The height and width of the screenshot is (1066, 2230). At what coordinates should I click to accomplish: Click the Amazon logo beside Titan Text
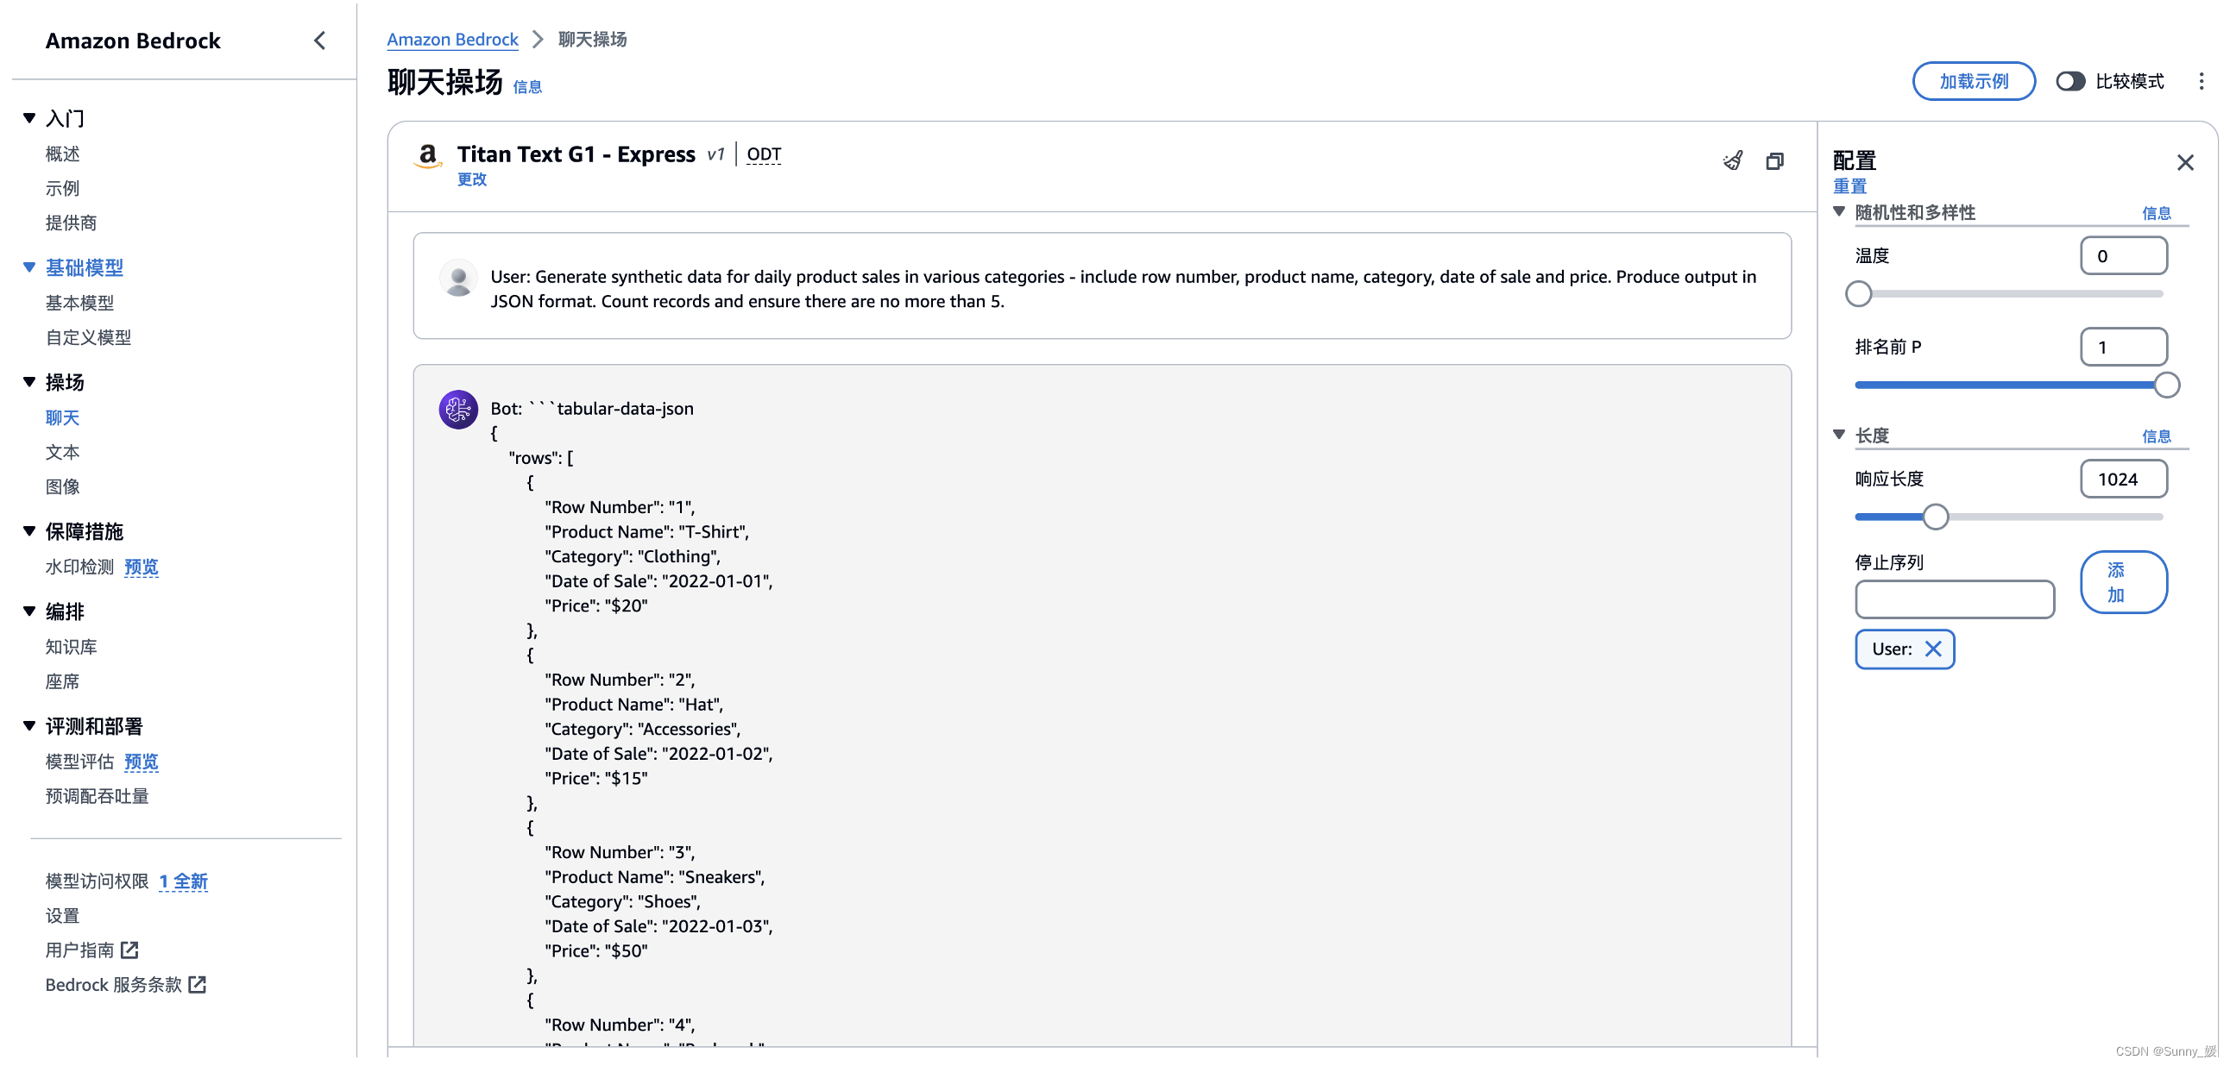[x=428, y=156]
